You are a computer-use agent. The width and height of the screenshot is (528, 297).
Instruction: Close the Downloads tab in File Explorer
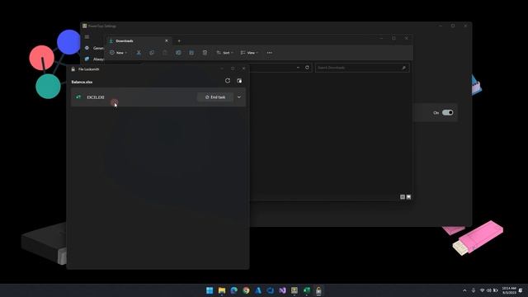(167, 40)
